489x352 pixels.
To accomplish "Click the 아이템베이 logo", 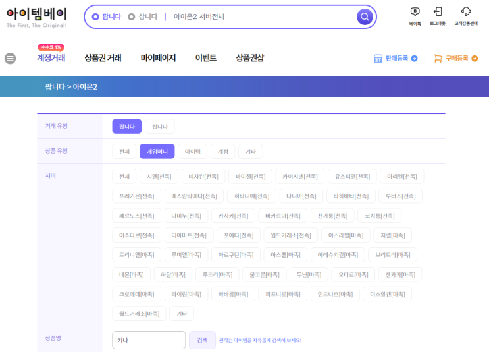I will point(36,18).
